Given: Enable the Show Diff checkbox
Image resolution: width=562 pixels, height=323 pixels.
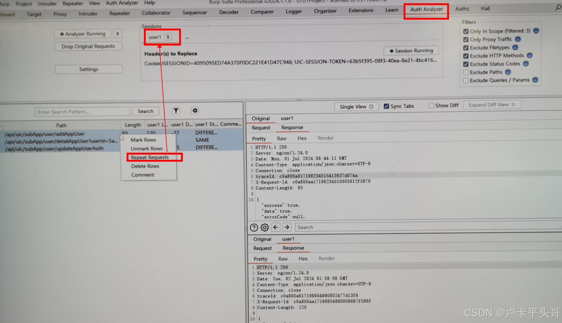Looking at the screenshot, I should [x=431, y=105].
